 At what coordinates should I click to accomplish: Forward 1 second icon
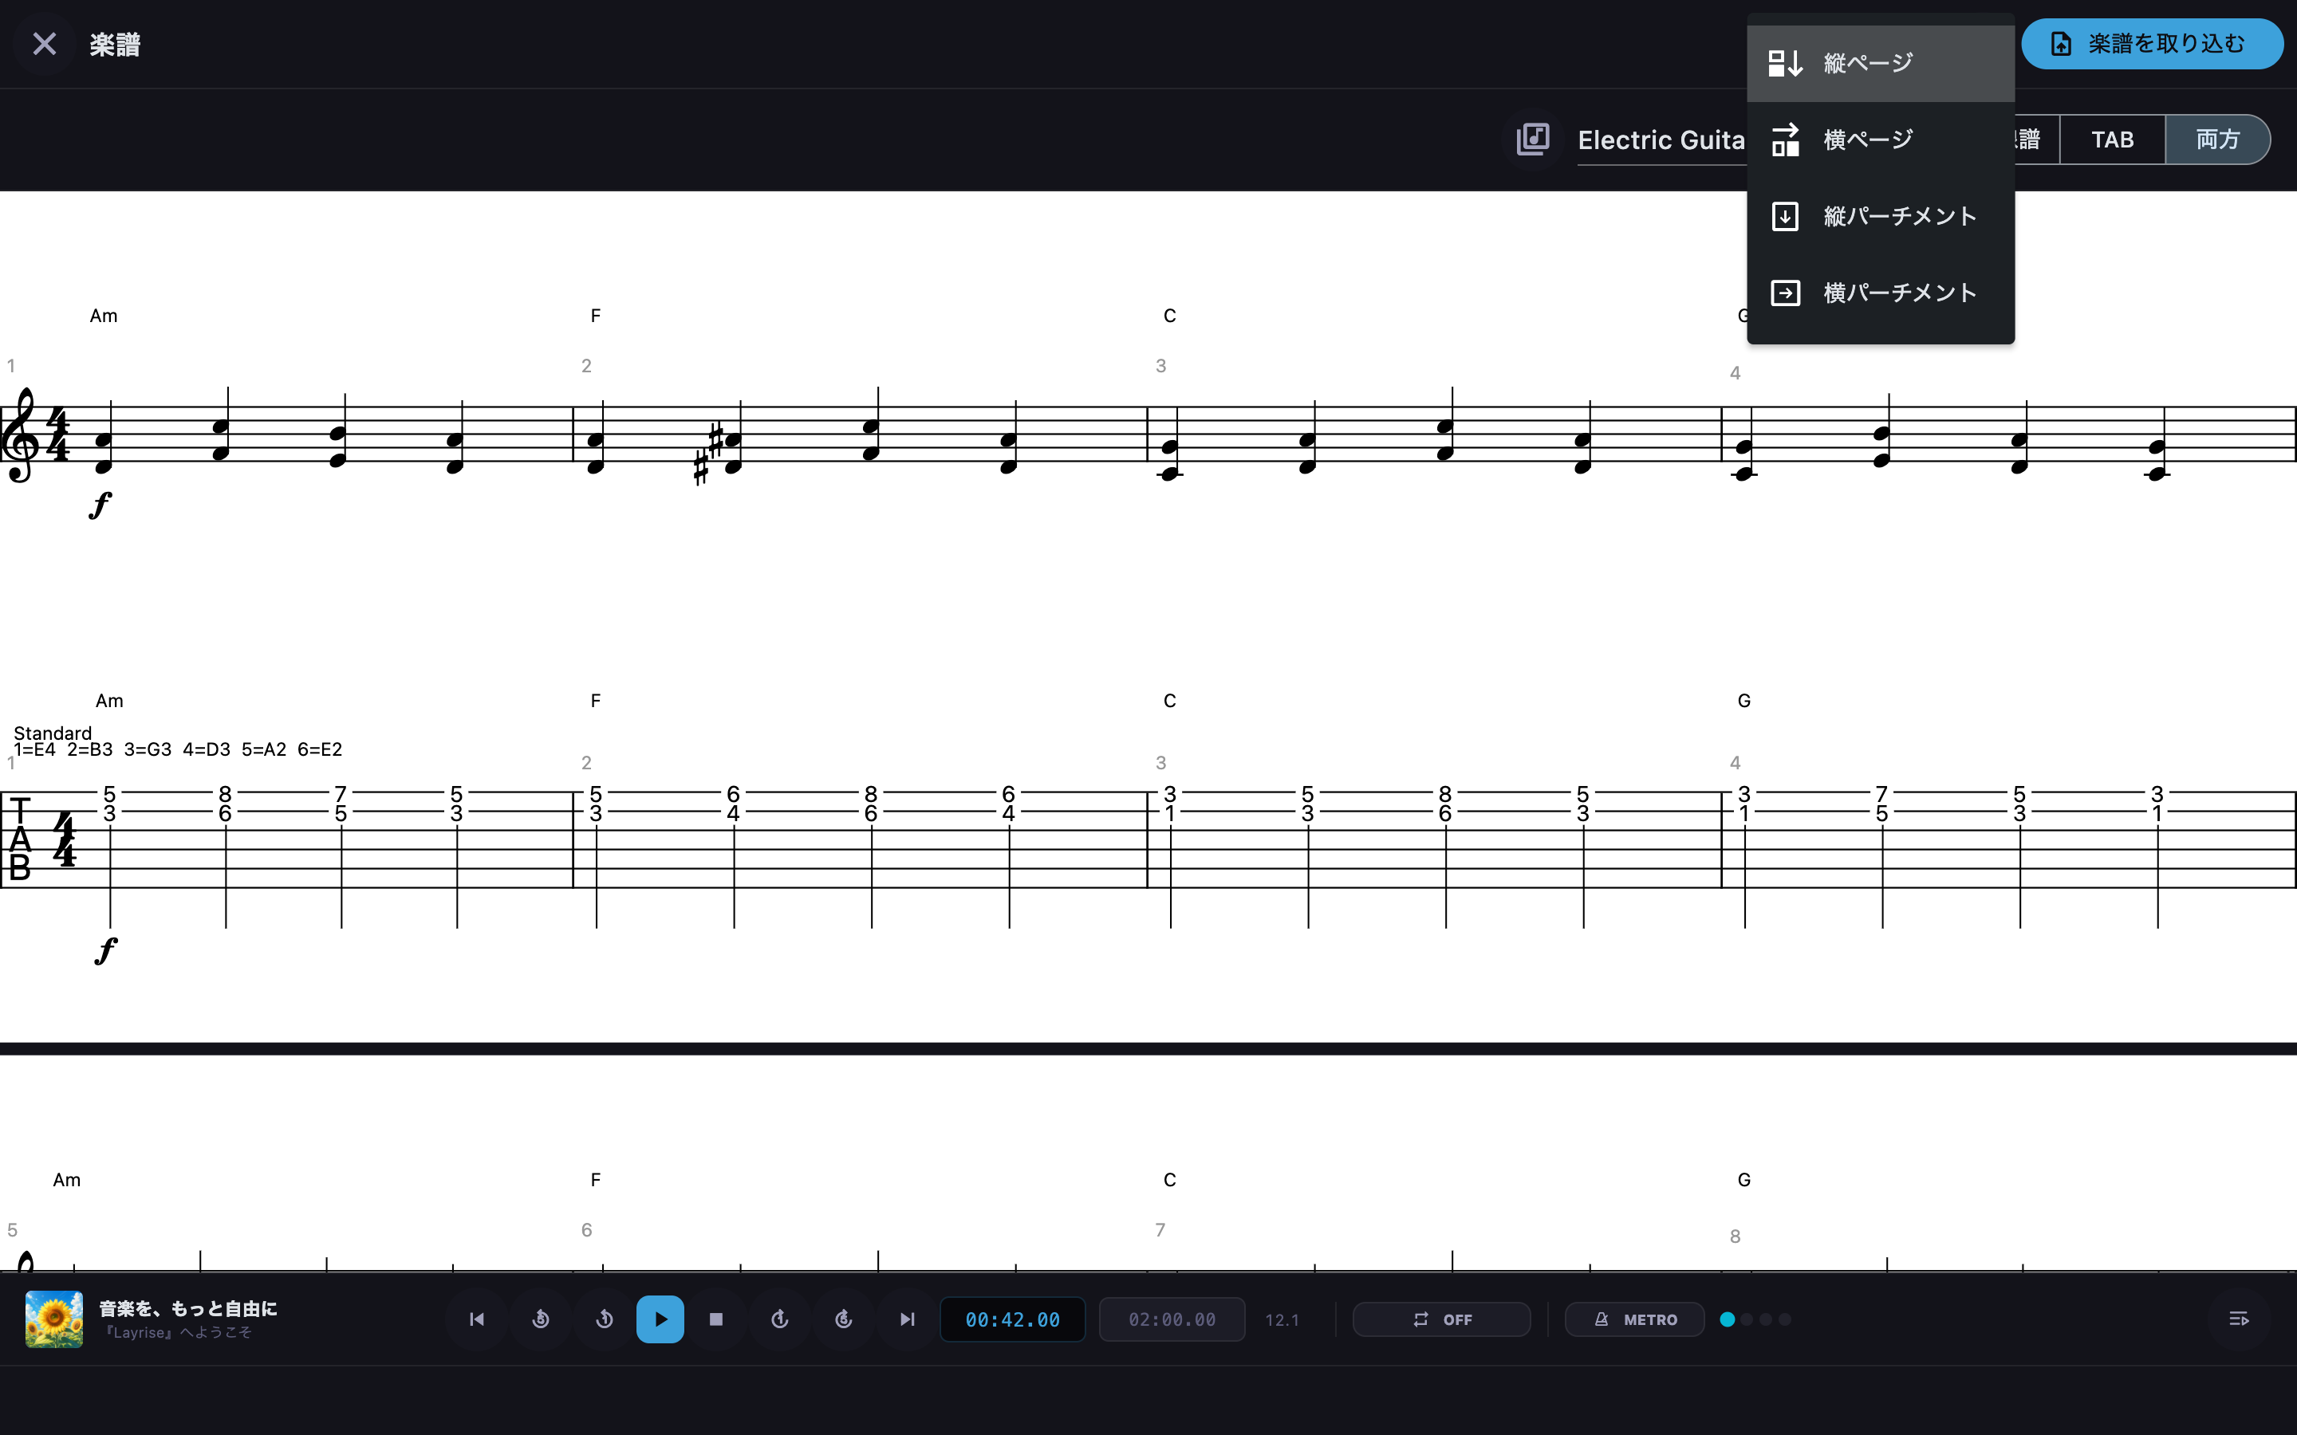point(780,1319)
